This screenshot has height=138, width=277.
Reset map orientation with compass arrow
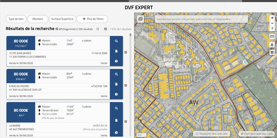point(272,29)
